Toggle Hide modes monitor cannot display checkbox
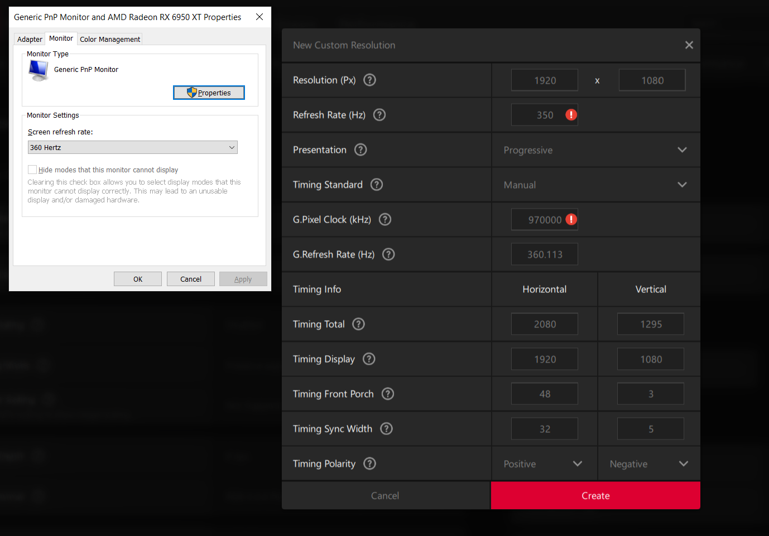 [x=32, y=170]
